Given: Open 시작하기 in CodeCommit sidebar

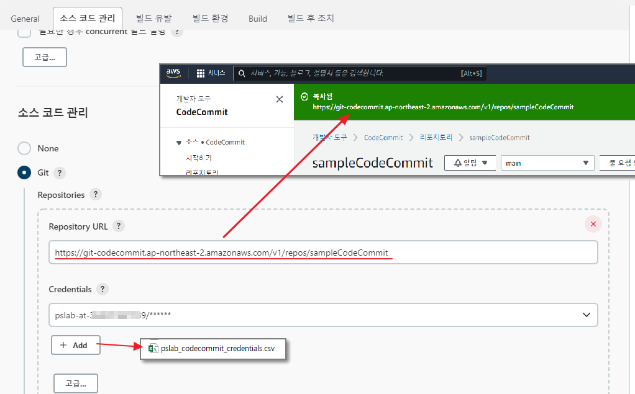Looking at the screenshot, I should [x=199, y=158].
